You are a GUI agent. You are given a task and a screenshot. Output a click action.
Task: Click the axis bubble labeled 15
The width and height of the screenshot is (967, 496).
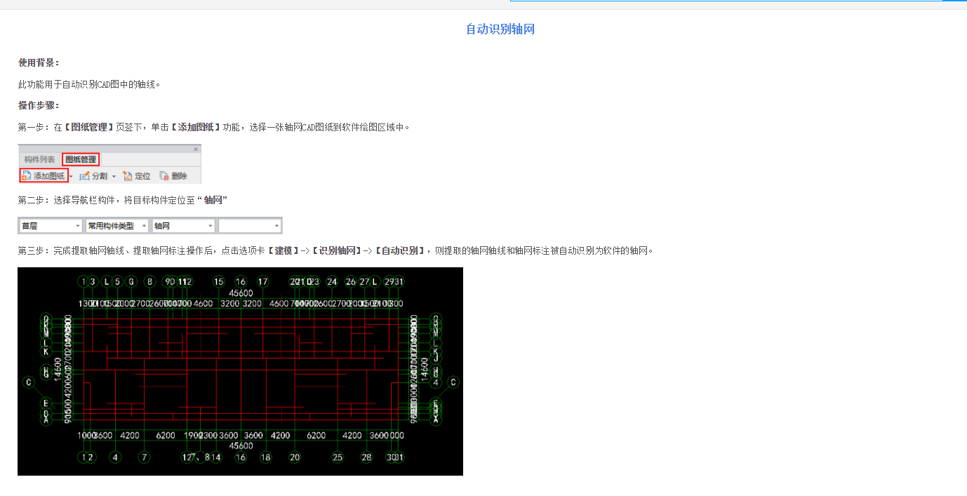pos(219,282)
